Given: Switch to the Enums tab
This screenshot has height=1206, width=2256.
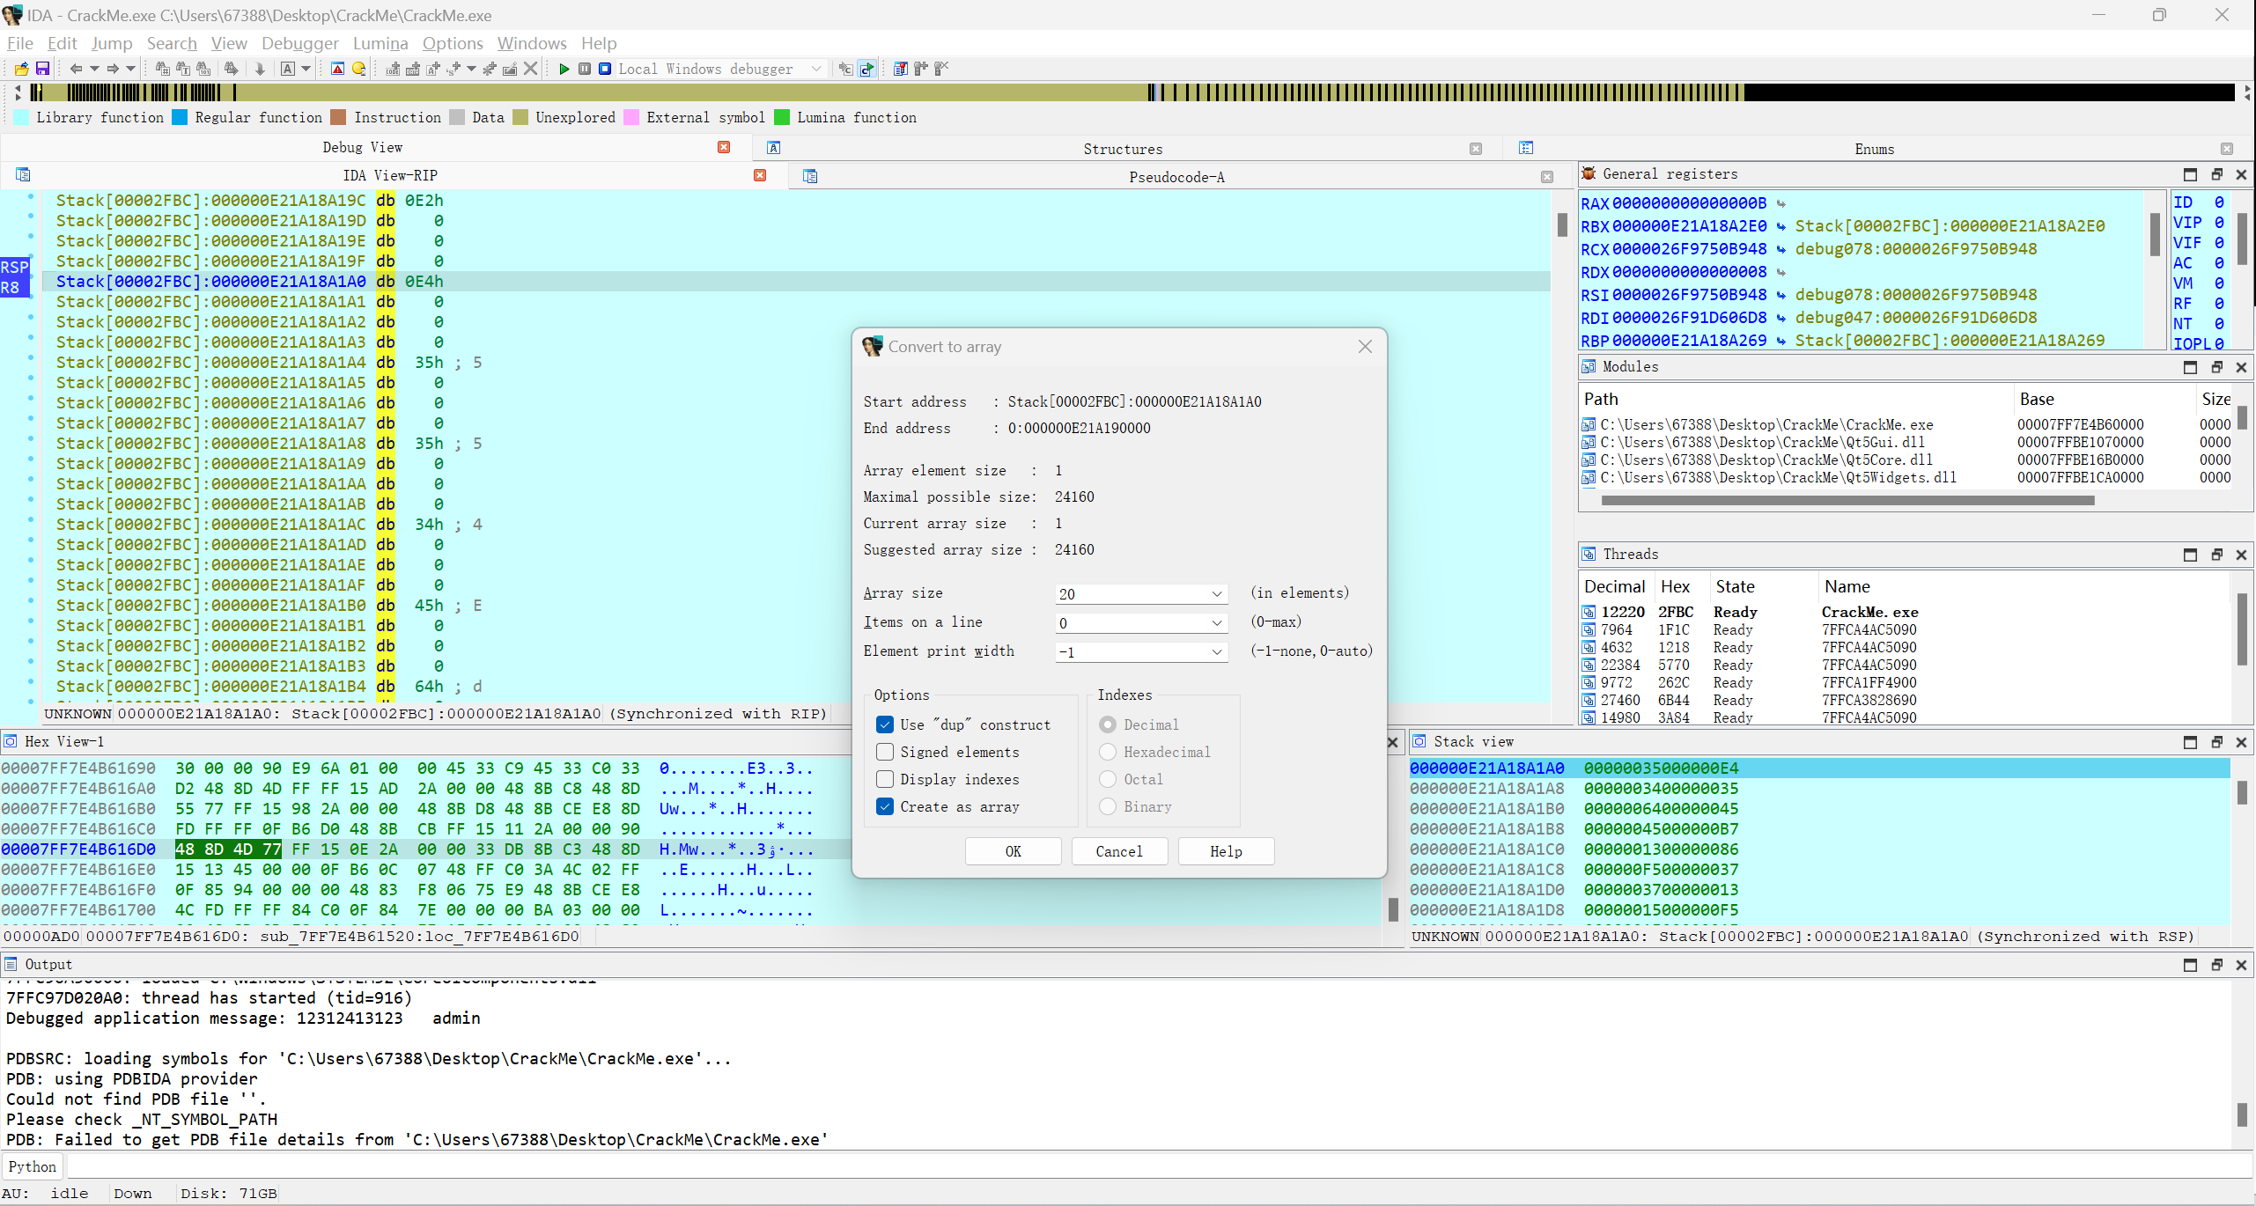Looking at the screenshot, I should (1875, 149).
